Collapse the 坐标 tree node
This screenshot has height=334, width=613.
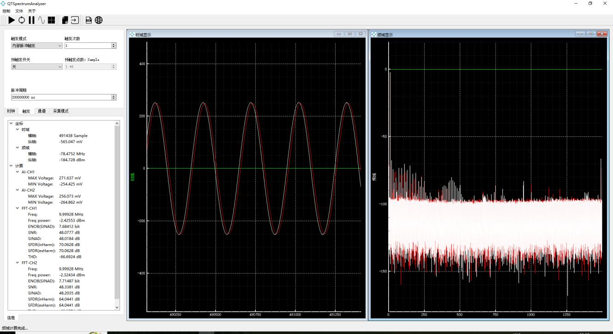[11, 123]
